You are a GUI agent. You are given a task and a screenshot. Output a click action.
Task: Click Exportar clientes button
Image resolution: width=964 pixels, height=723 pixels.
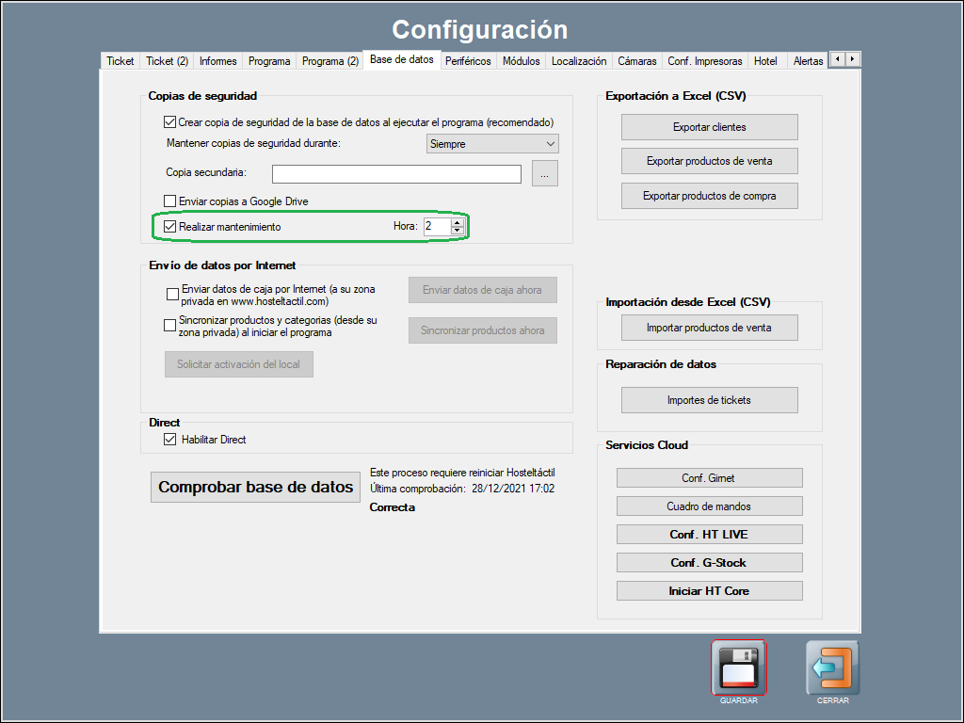coord(709,127)
